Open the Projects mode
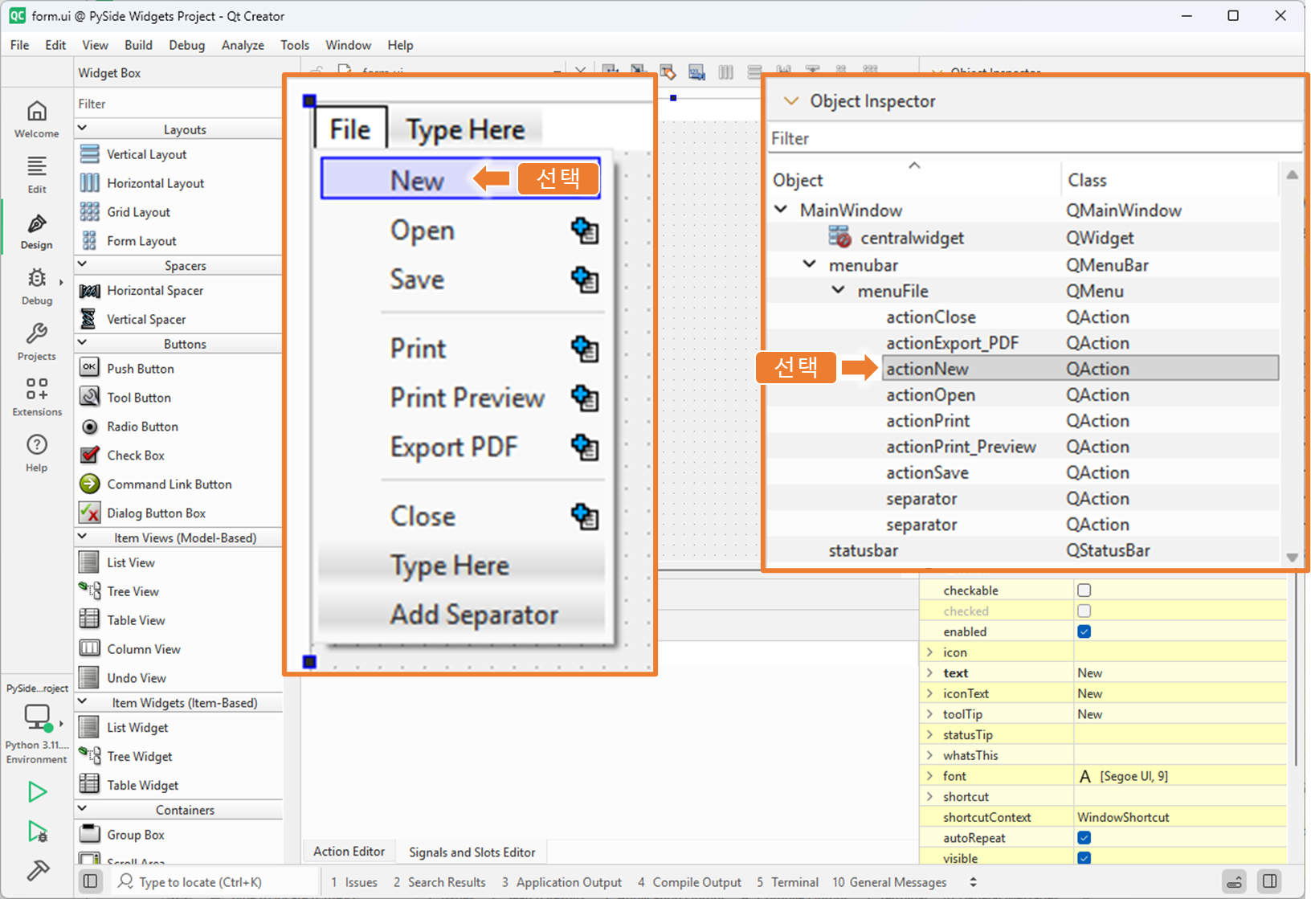Viewport: 1311px width, 899px height. tap(37, 342)
